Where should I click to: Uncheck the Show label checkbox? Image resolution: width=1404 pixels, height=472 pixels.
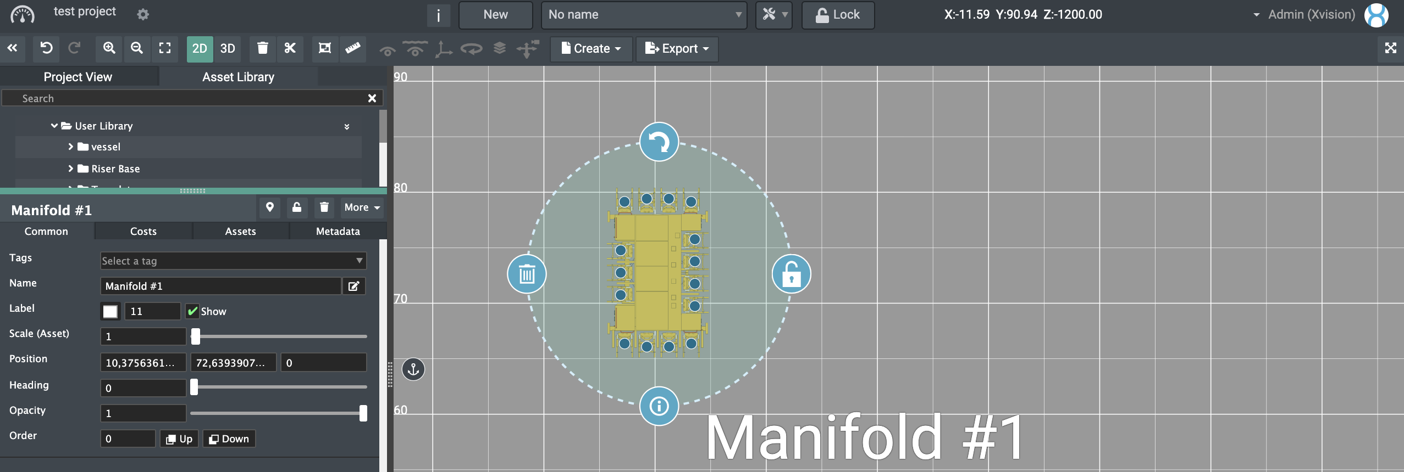coord(192,311)
